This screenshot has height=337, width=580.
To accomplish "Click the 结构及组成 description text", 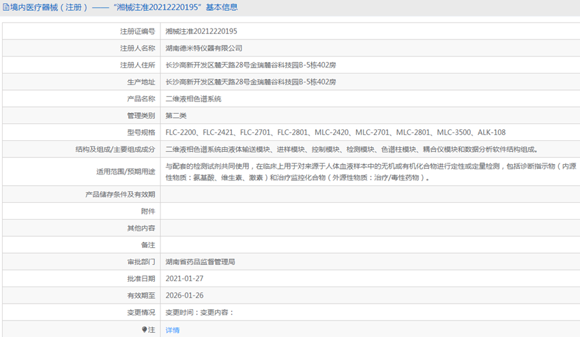I will [x=351, y=149].
